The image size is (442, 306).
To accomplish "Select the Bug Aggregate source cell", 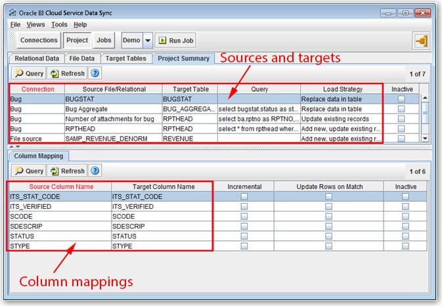I will 114,109.
